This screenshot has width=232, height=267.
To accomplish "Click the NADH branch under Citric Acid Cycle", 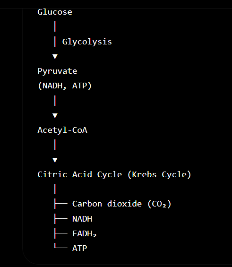I will 82,219.
